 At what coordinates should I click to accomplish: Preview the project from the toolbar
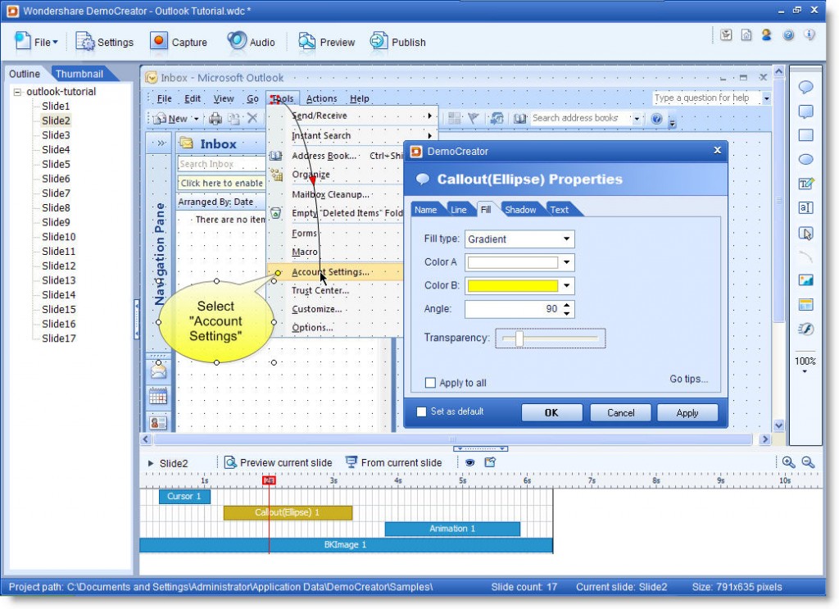pos(326,42)
